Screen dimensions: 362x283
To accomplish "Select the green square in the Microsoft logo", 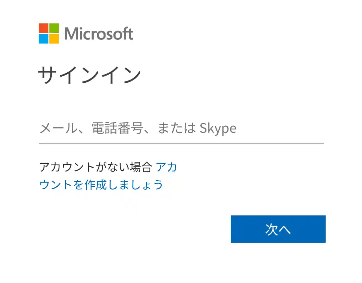I will point(54,29).
